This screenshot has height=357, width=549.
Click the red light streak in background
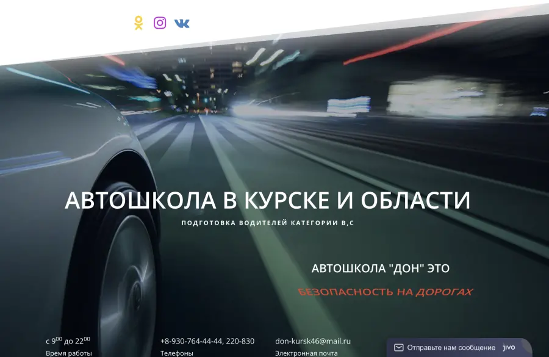[415, 43]
